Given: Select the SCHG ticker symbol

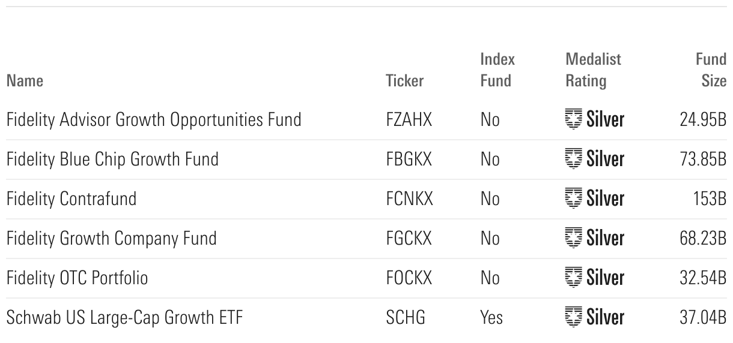Looking at the screenshot, I should coord(406,317).
